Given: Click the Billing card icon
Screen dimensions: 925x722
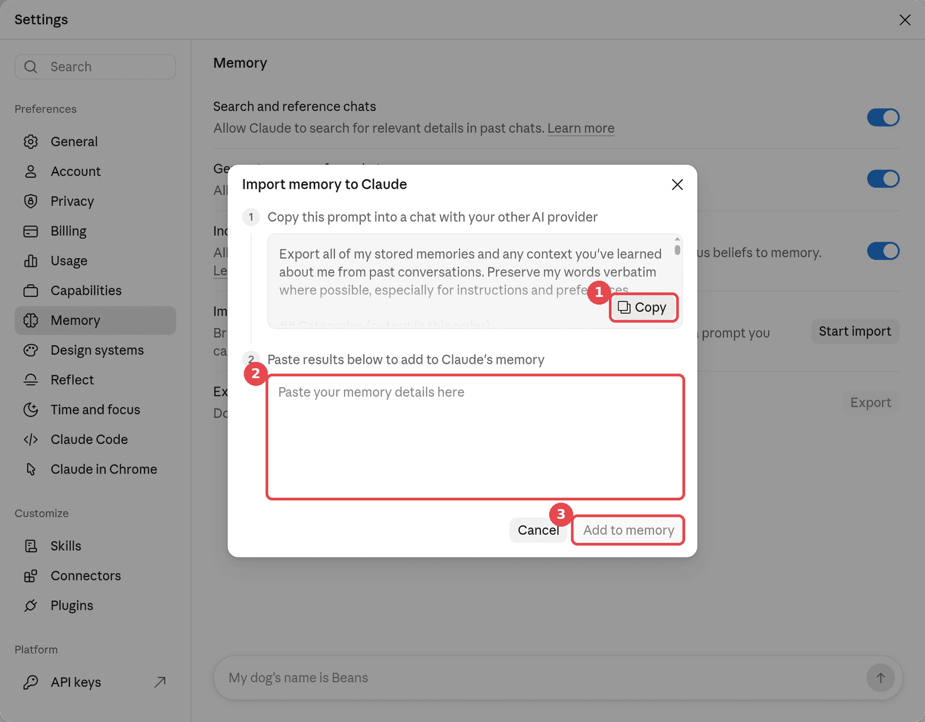Looking at the screenshot, I should click(31, 231).
